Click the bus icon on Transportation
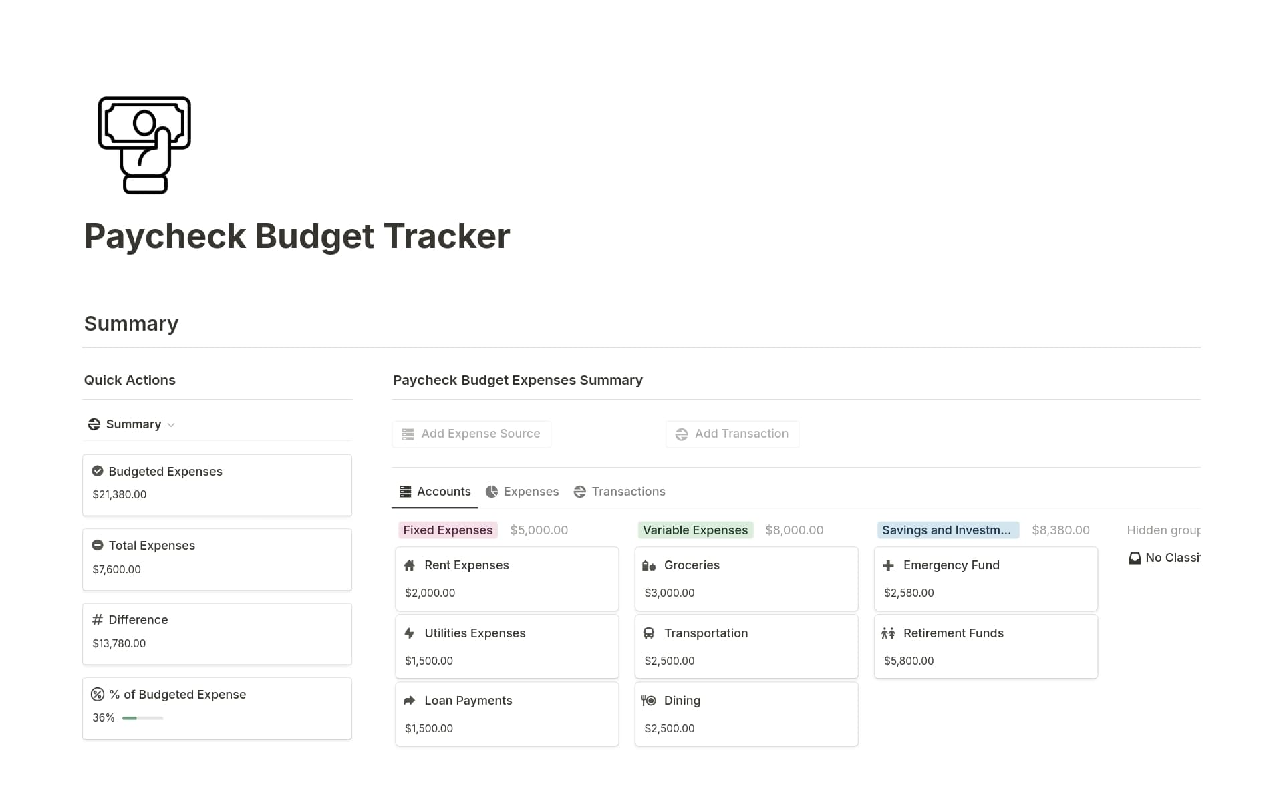 pyautogui.click(x=649, y=633)
